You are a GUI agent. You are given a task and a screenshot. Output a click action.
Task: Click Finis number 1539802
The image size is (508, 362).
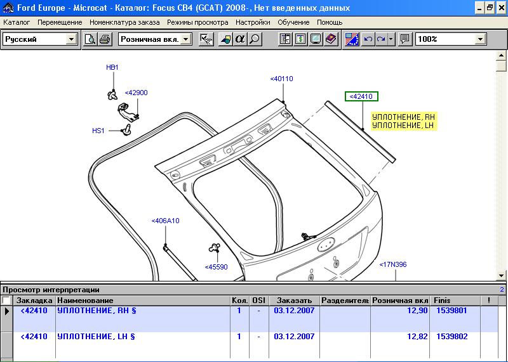pos(452,337)
